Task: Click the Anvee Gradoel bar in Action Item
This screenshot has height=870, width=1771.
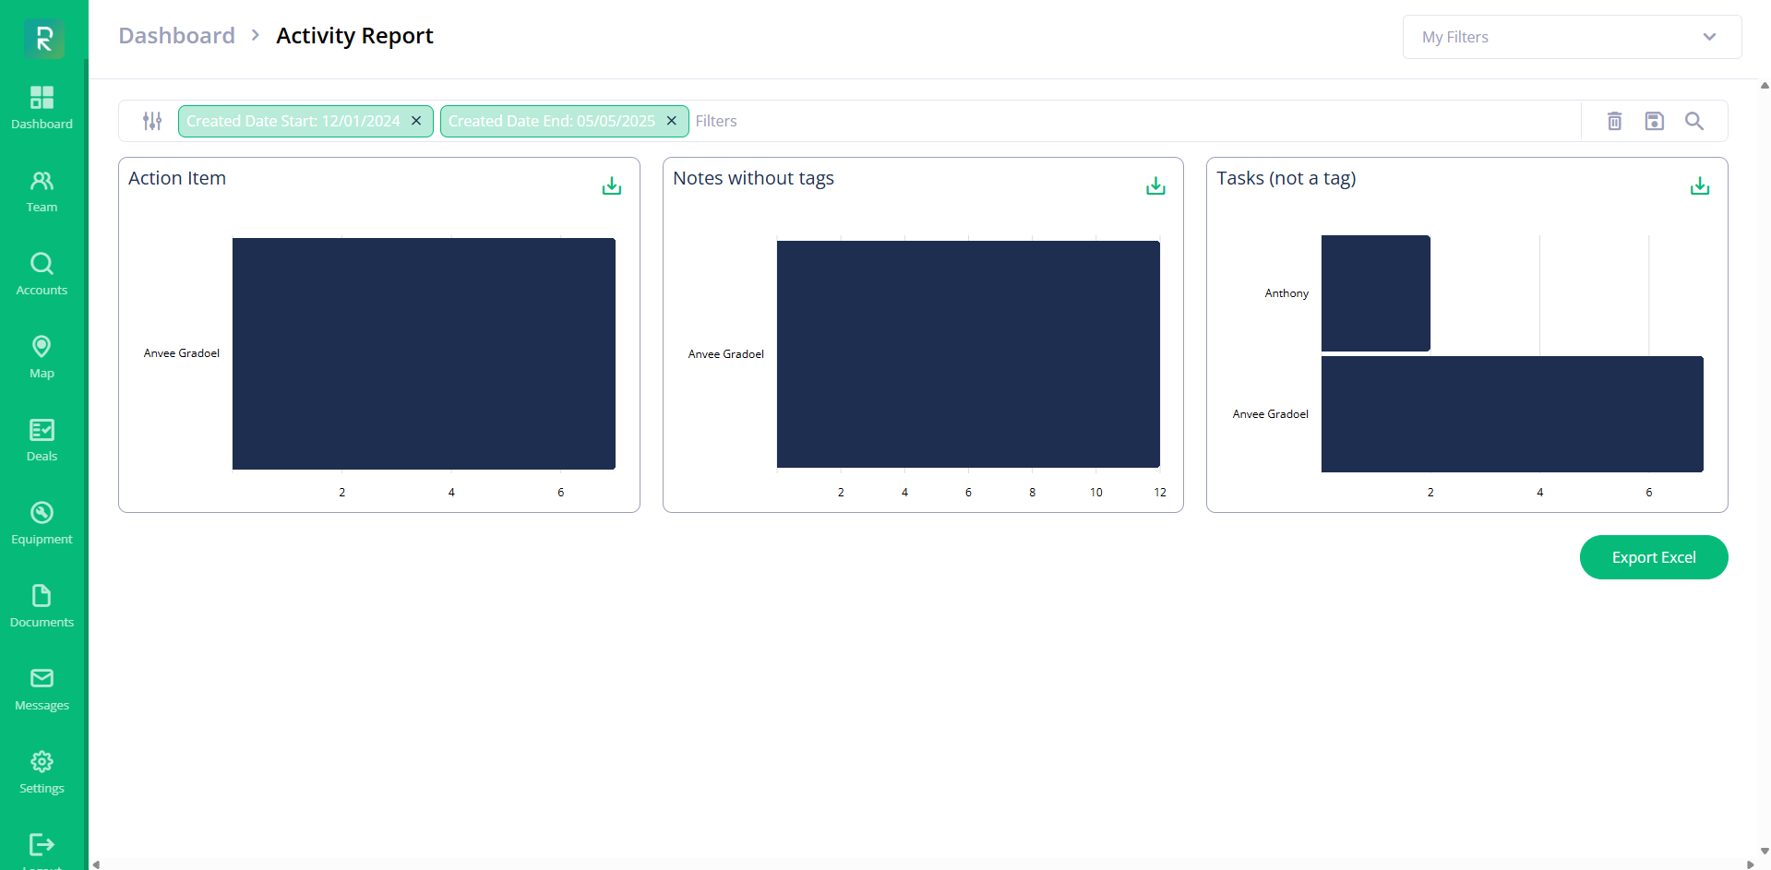Action: [424, 353]
